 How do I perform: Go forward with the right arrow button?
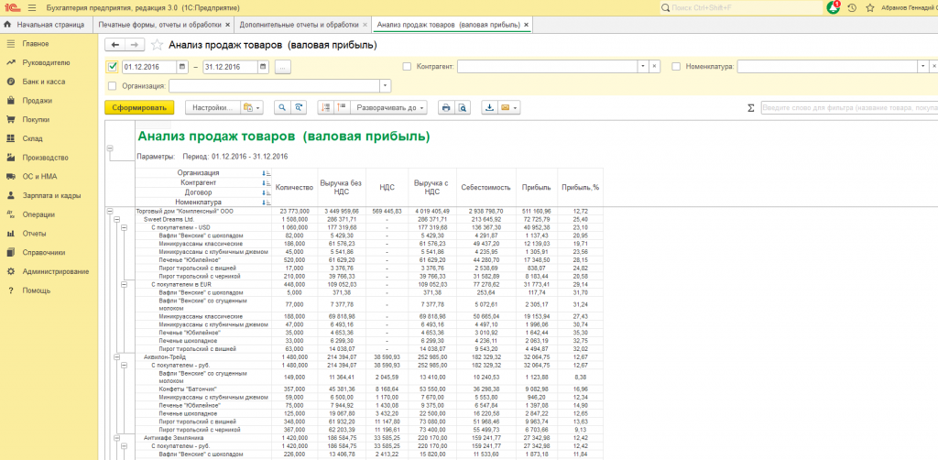[135, 45]
